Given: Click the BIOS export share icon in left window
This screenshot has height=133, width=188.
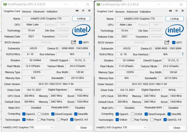Looking at the screenshot, I should [x=74, y=42].
